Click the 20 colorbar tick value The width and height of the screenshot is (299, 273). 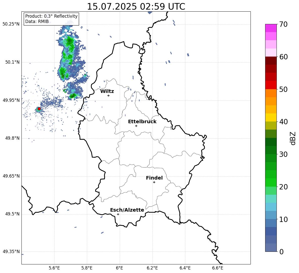pos(283,187)
